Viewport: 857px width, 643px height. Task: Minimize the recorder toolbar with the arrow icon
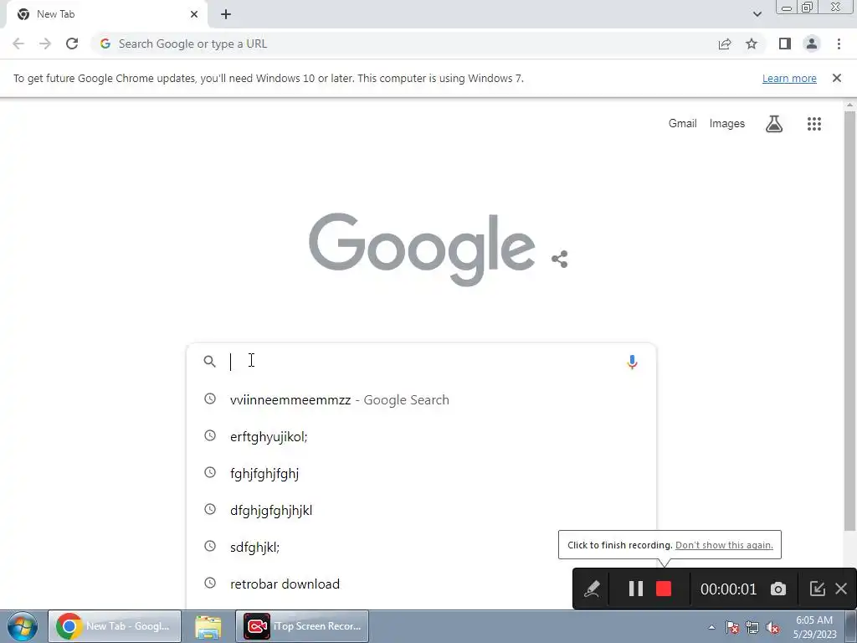tap(817, 589)
